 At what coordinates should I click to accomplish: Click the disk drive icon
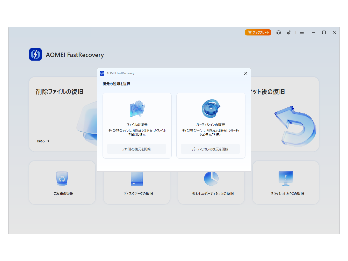137,179
